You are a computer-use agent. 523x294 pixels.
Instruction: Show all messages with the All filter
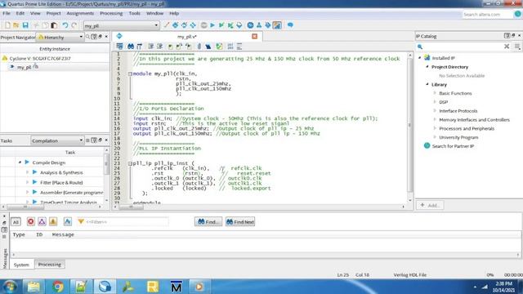pos(16,221)
